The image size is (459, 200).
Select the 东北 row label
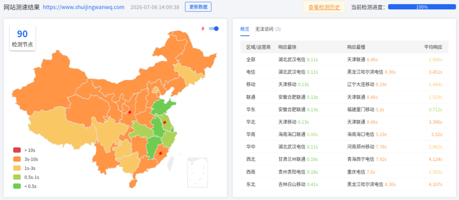[x=251, y=184]
